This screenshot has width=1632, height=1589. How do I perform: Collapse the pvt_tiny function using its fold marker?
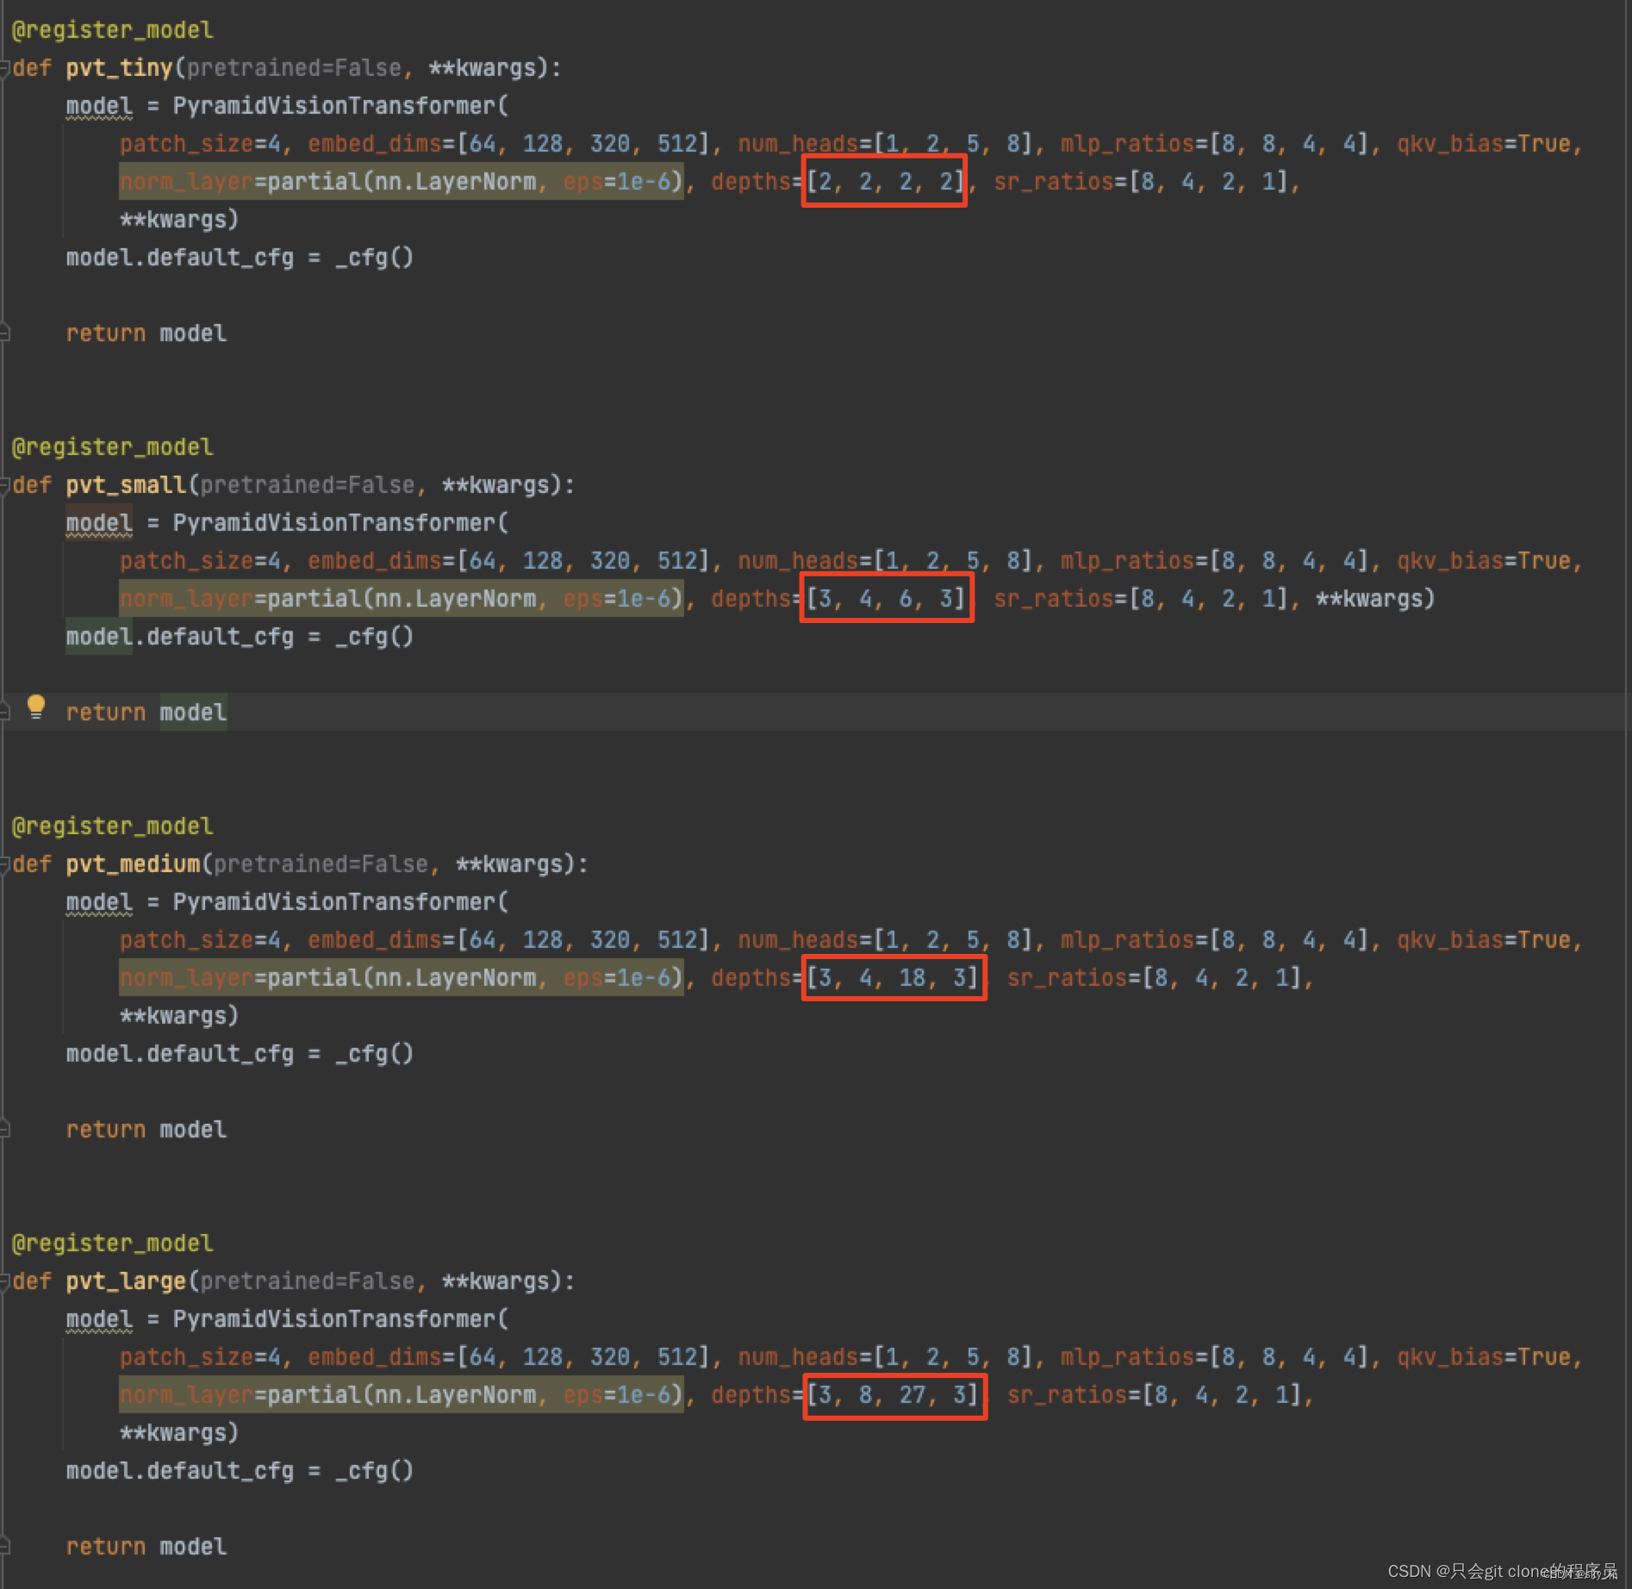point(4,68)
